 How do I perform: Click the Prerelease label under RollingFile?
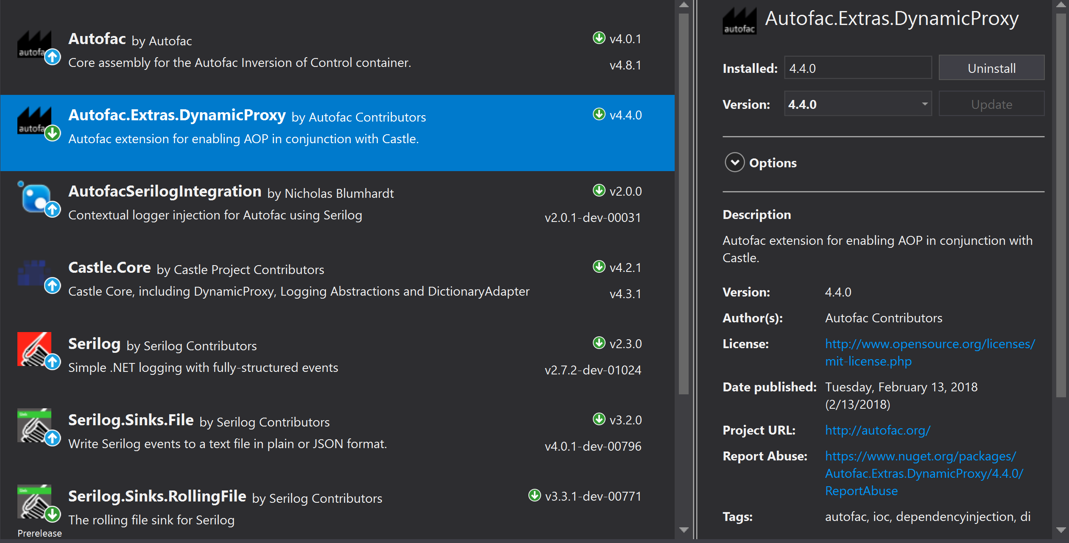point(39,533)
